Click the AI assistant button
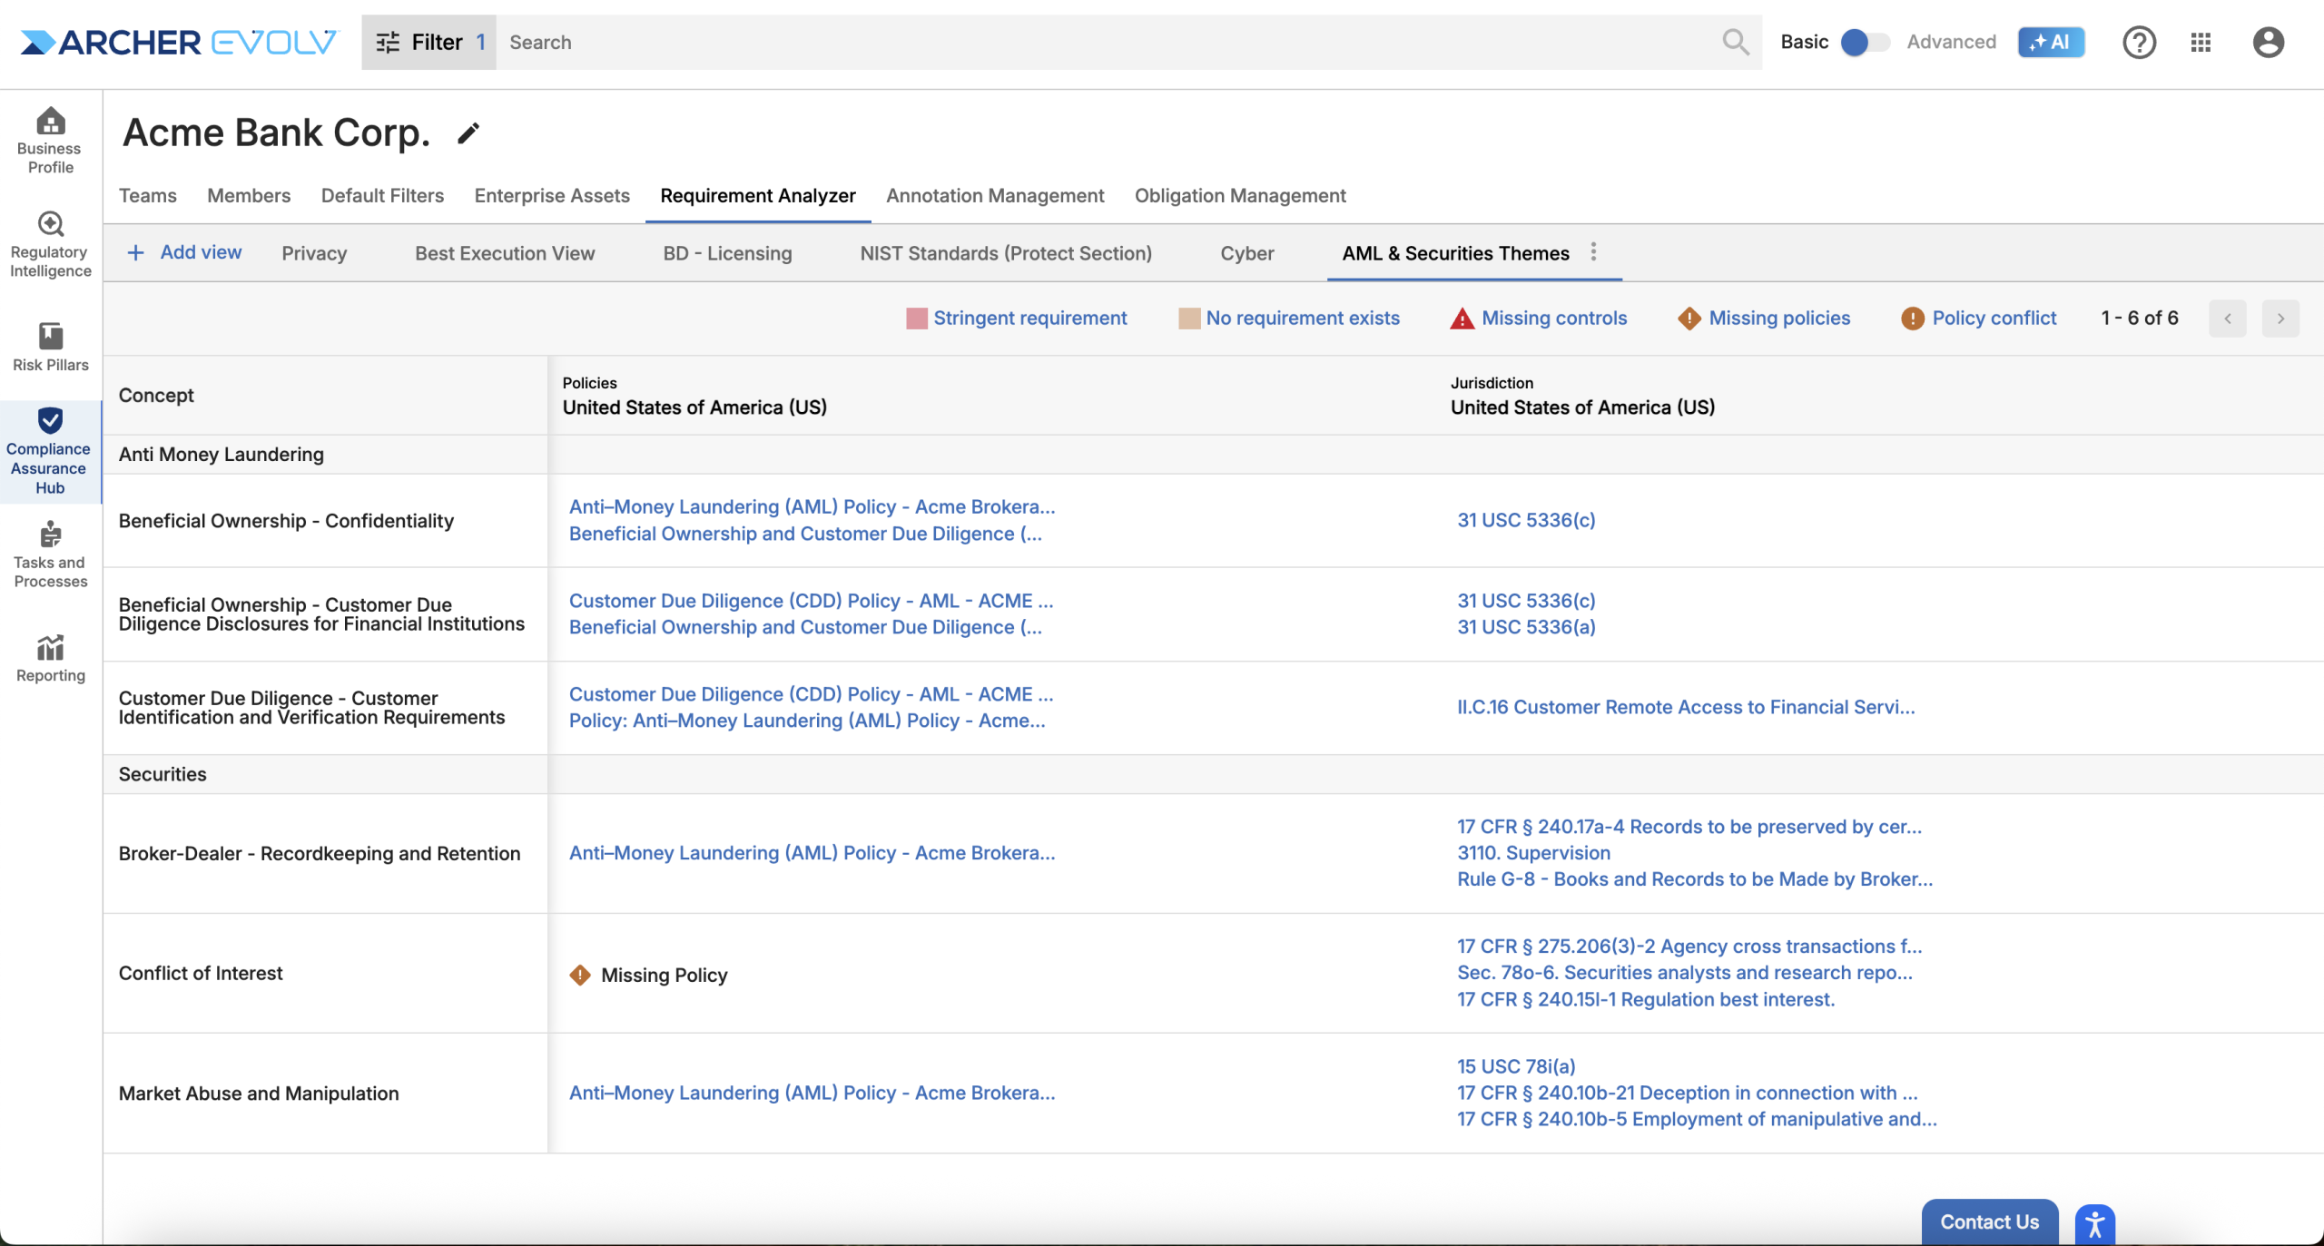2324x1246 pixels. (2050, 42)
